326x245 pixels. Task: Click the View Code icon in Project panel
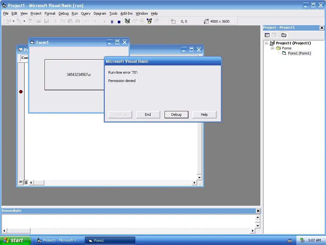[x=267, y=35]
